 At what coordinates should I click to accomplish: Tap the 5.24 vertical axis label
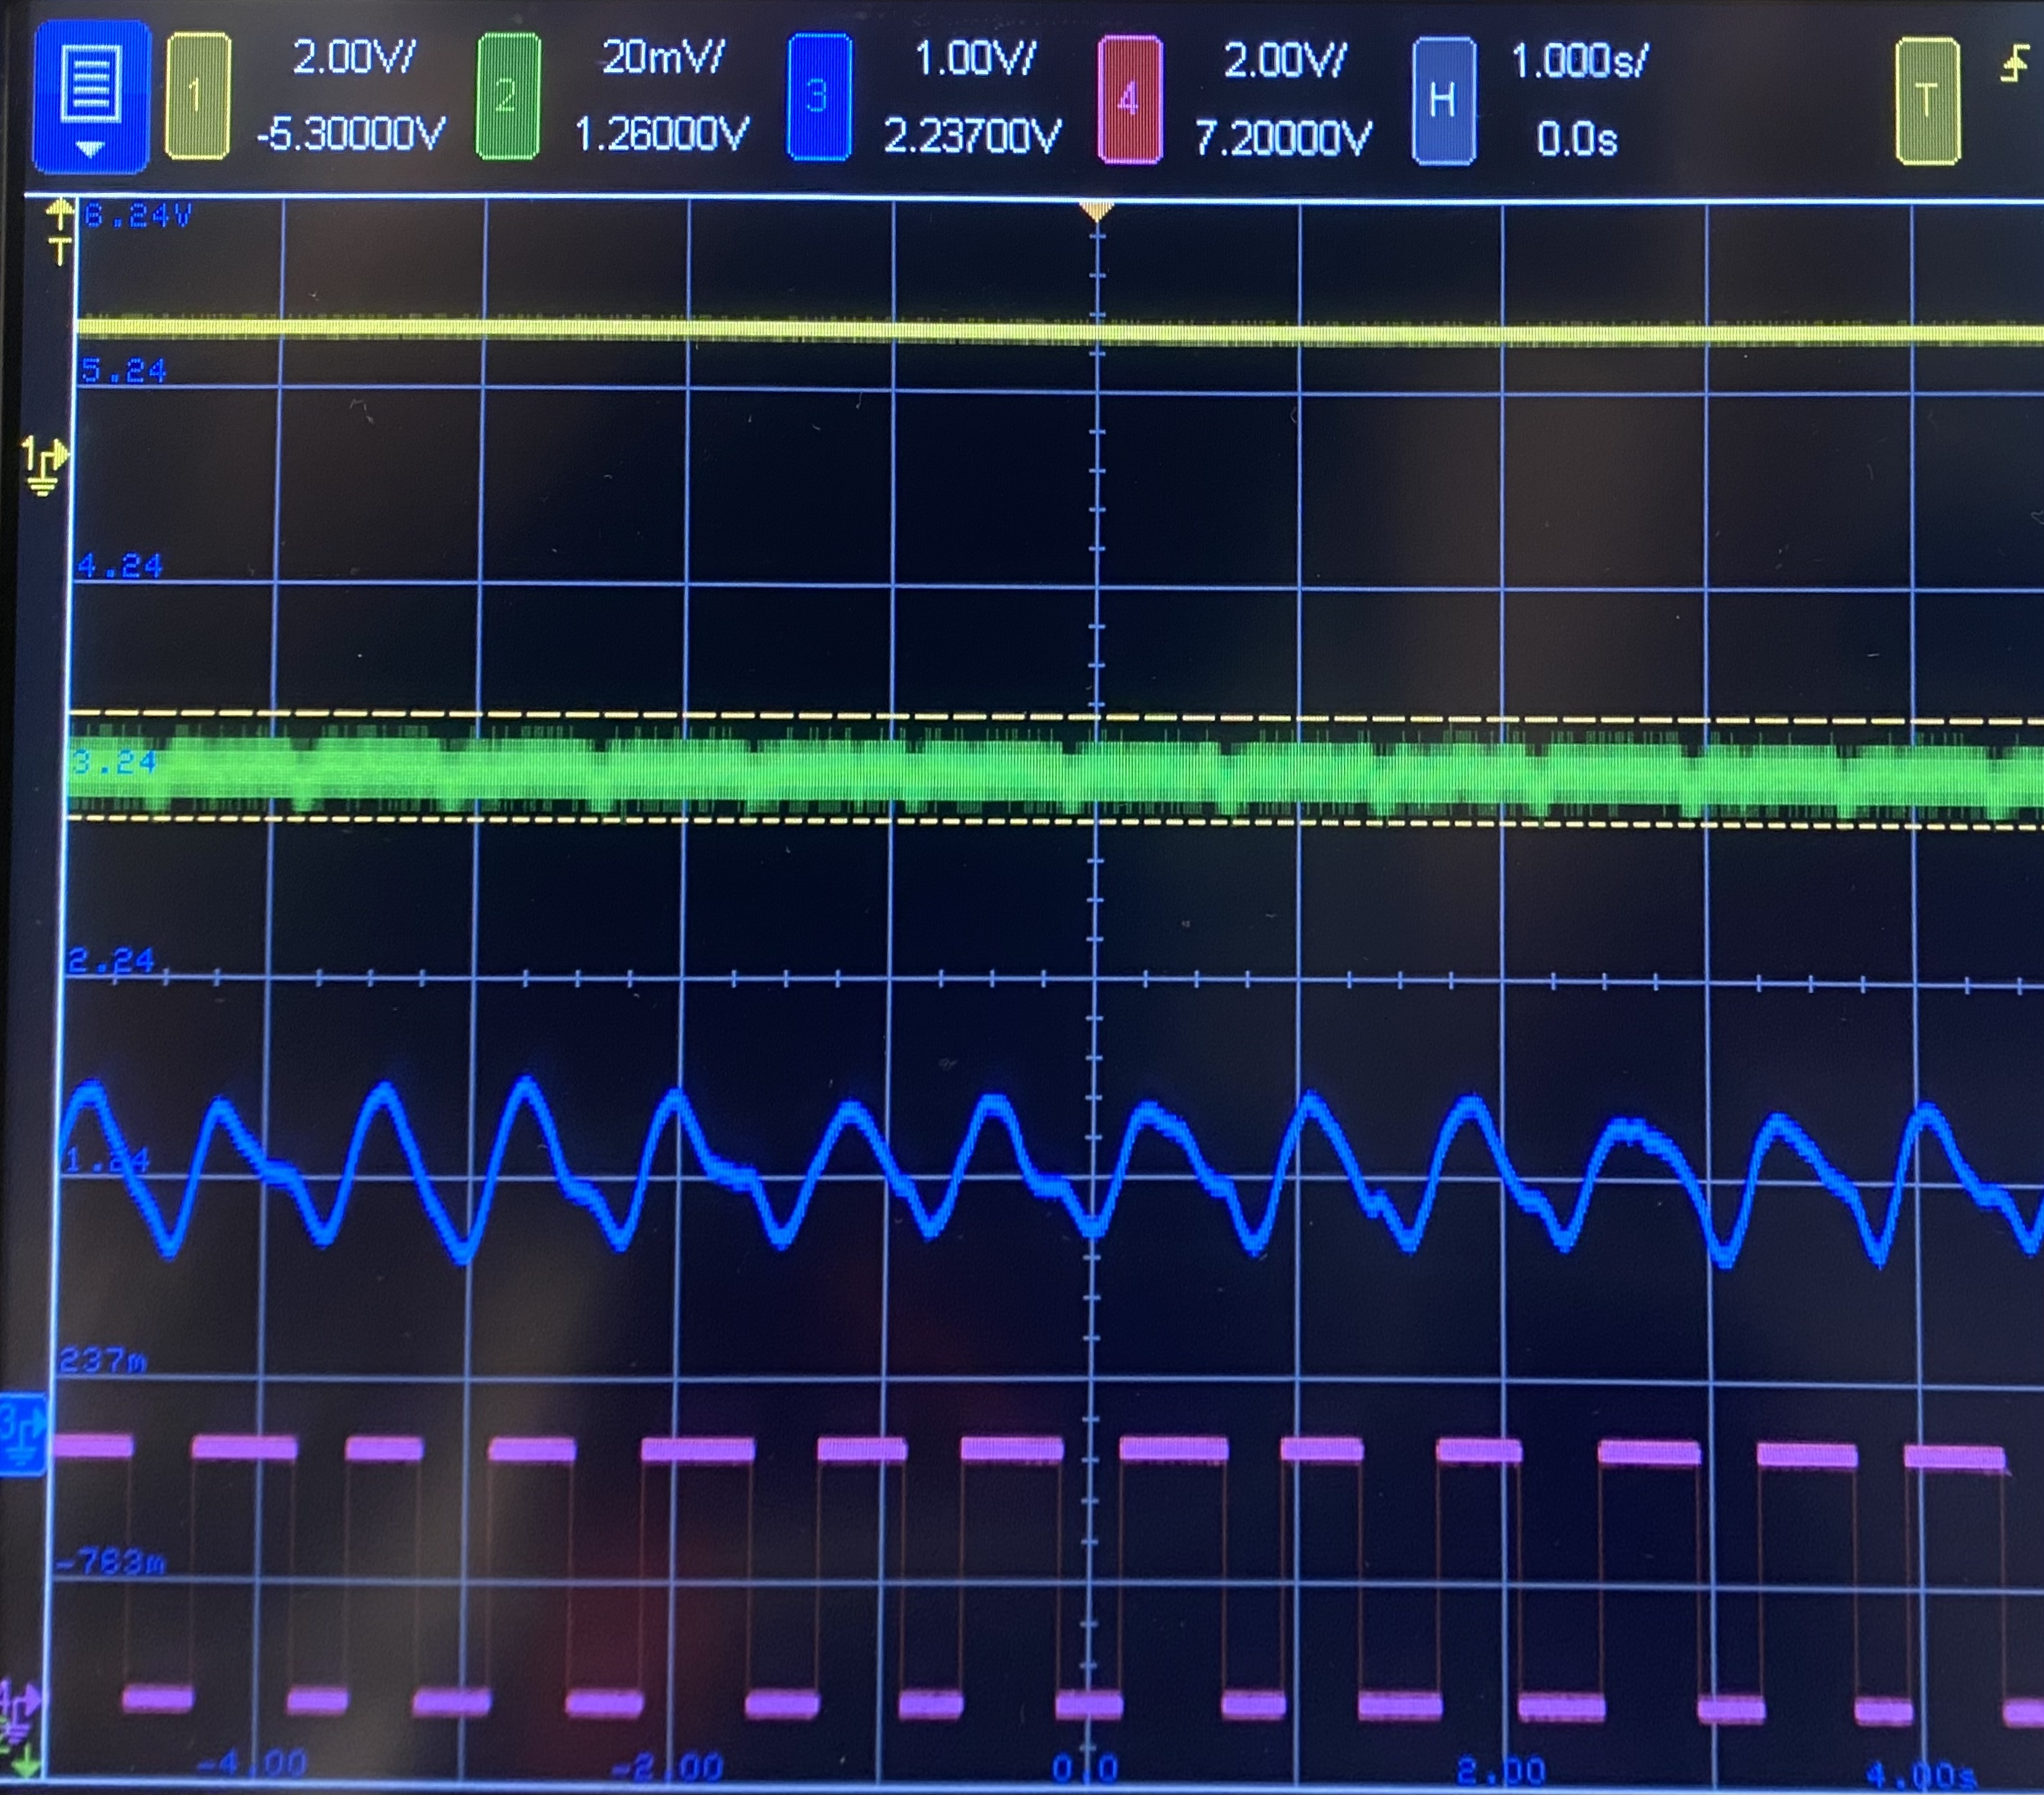124,371
